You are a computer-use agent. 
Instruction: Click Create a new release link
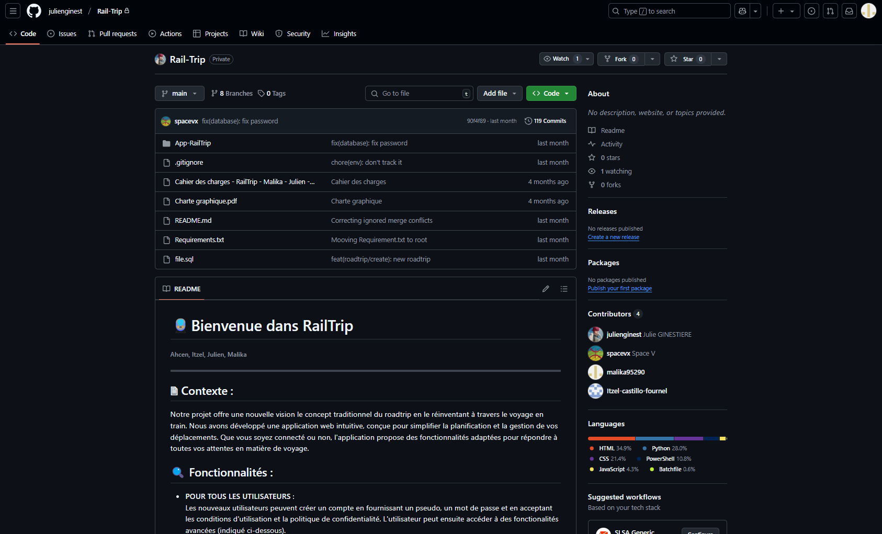613,237
